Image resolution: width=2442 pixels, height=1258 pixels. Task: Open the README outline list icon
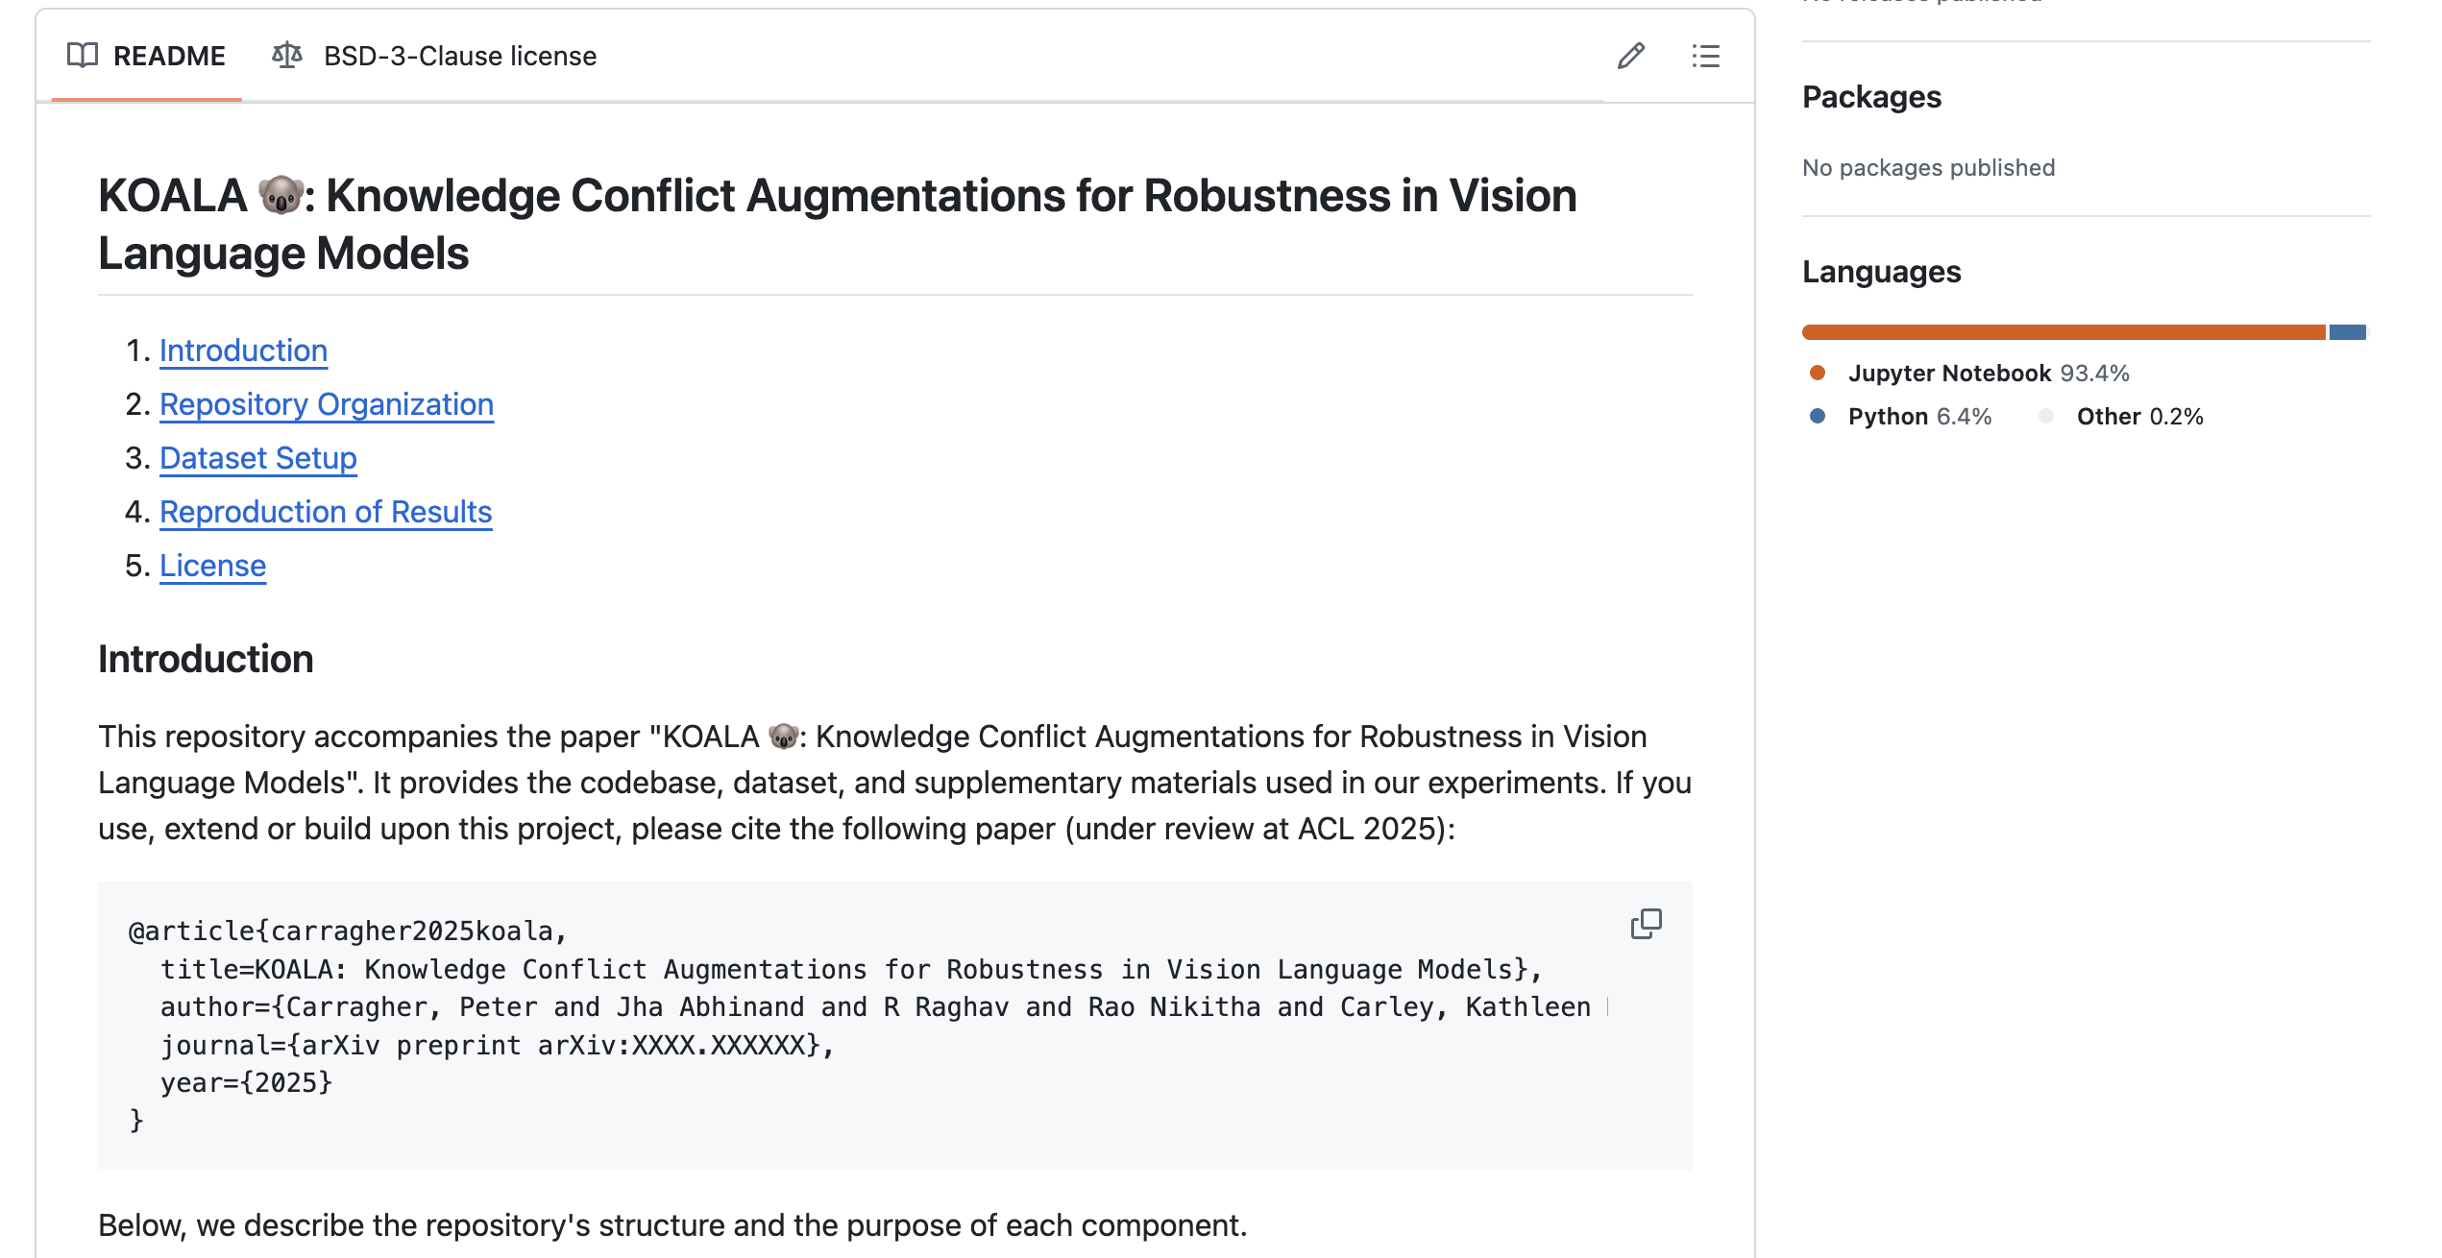1705,56
